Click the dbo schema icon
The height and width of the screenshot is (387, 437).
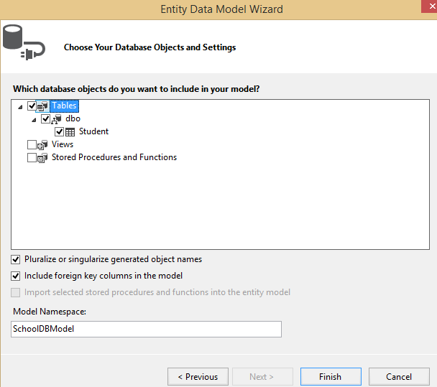[x=56, y=119]
